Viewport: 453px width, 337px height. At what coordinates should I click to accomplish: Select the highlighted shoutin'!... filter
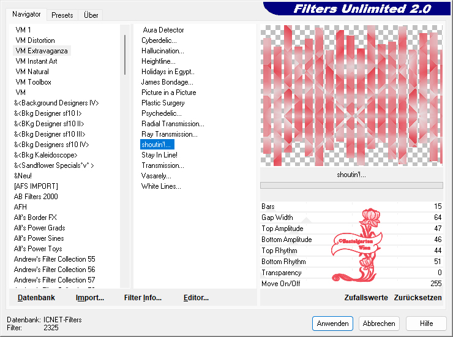(157, 145)
